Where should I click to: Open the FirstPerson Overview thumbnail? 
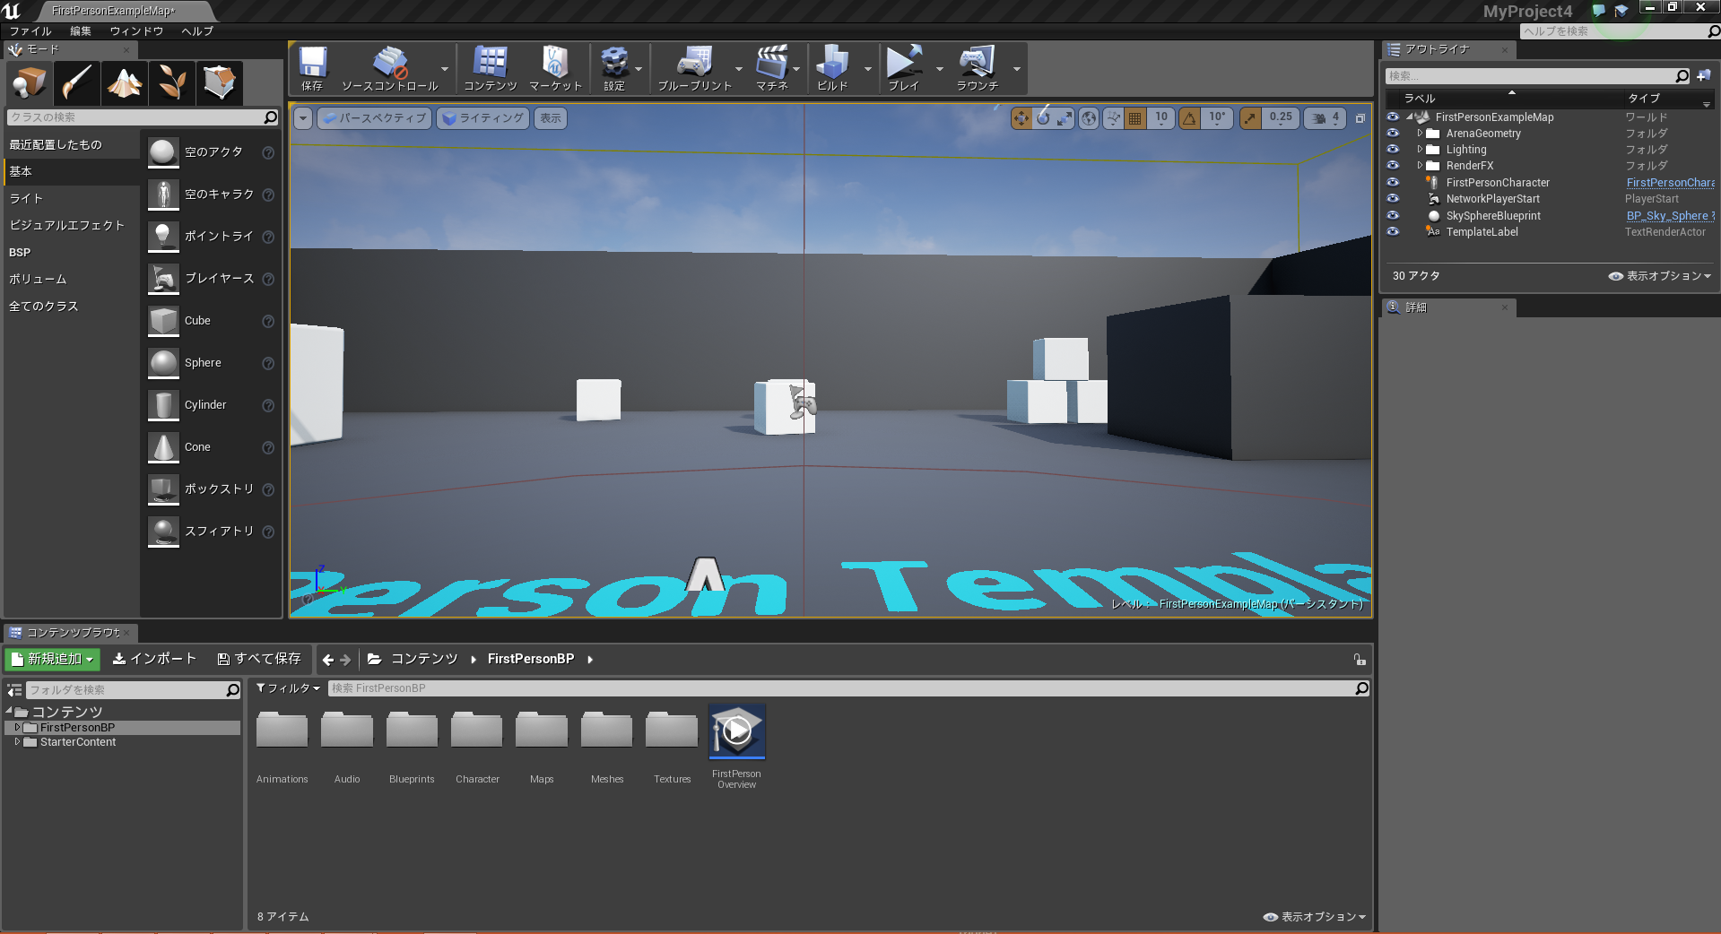click(736, 732)
